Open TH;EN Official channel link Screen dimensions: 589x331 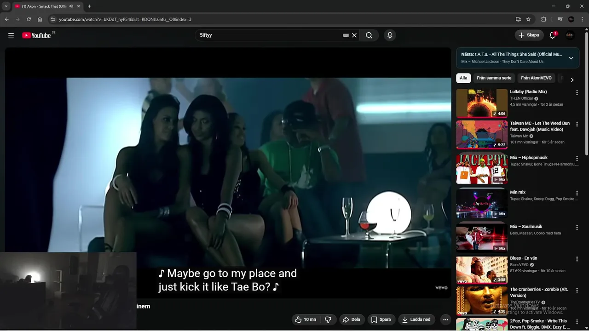[521, 98]
